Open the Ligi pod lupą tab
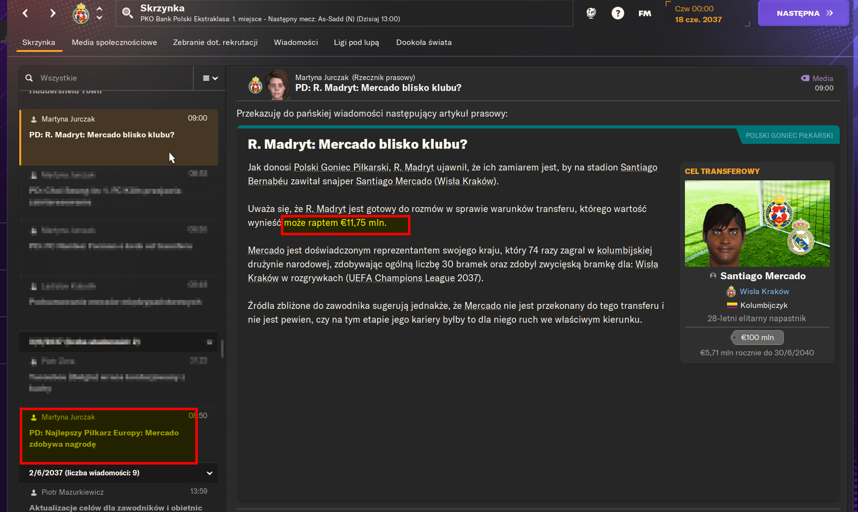The image size is (858, 512). click(x=356, y=43)
